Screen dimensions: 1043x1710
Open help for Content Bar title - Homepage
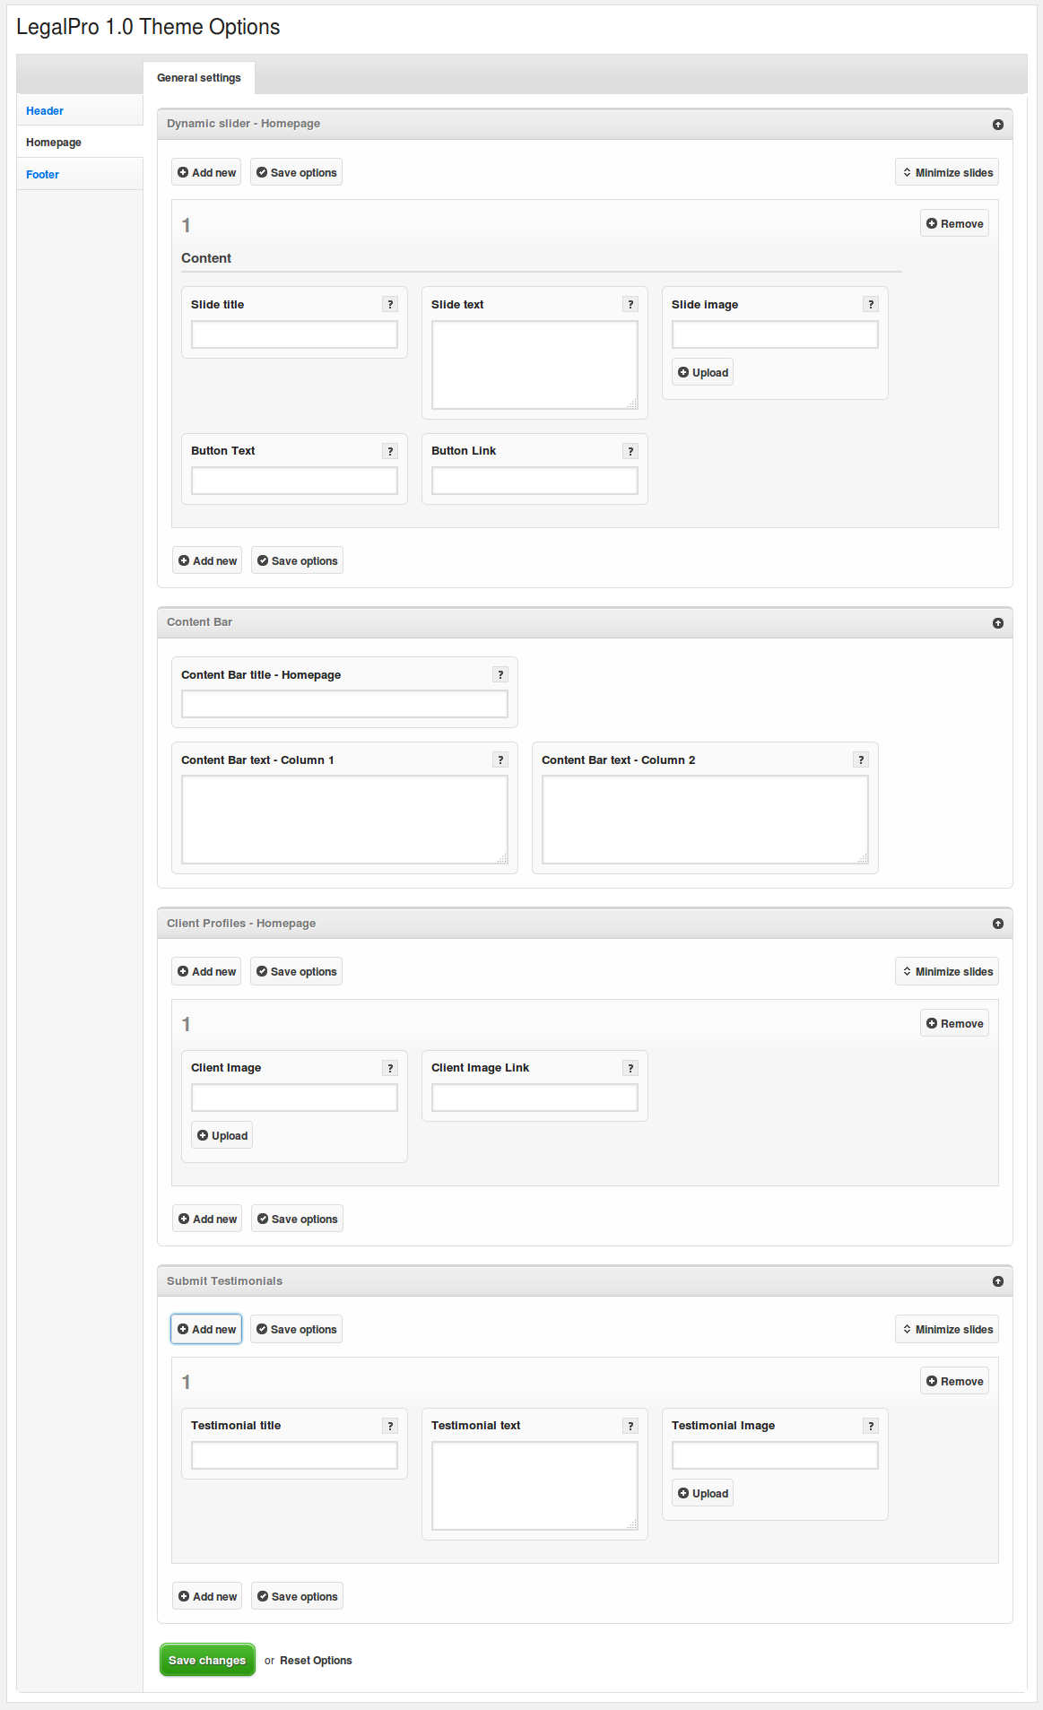pyautogui.click(x=500, y=675)
